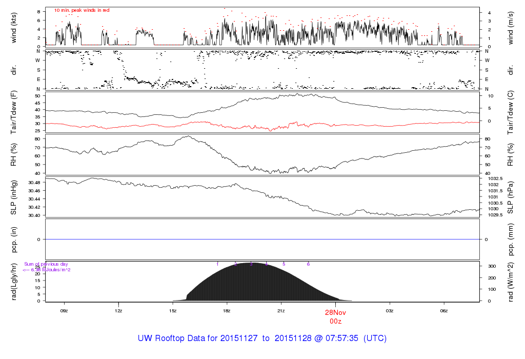The width and height of the screenshot is (525, 359).
Task: Click the '18z' time tick label
Action: point(227,311)
